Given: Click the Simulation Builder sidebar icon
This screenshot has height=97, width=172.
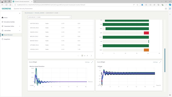Looking at the screenshot, I should tap(2, 22).
